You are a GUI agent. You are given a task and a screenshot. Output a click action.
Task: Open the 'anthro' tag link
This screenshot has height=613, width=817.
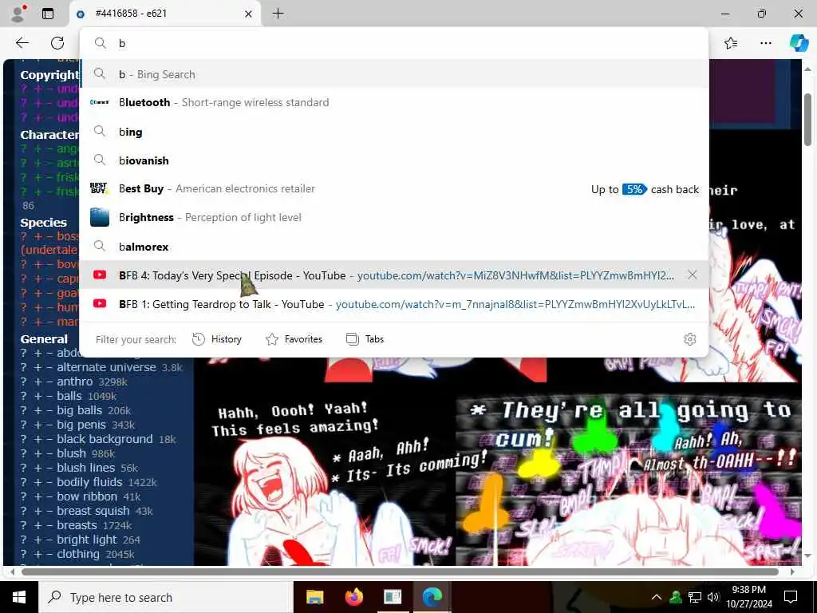coord(74,382)
